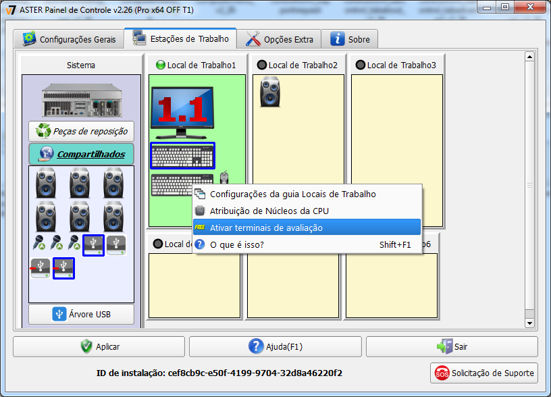Click the dark status indicator of Local de Trabalho3
This screenshot has height=397, width=551.
coord(361,65)
